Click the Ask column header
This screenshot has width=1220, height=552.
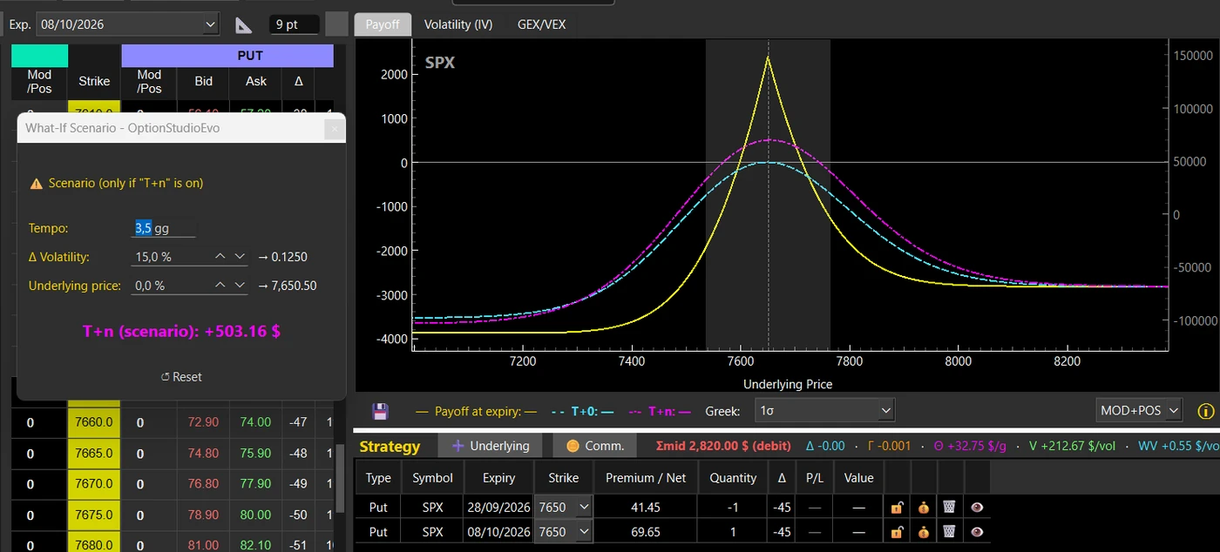[256, 81]
